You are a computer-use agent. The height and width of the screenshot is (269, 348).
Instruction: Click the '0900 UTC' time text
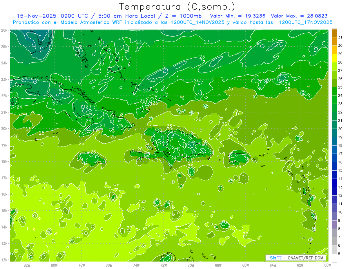point(74,16)
